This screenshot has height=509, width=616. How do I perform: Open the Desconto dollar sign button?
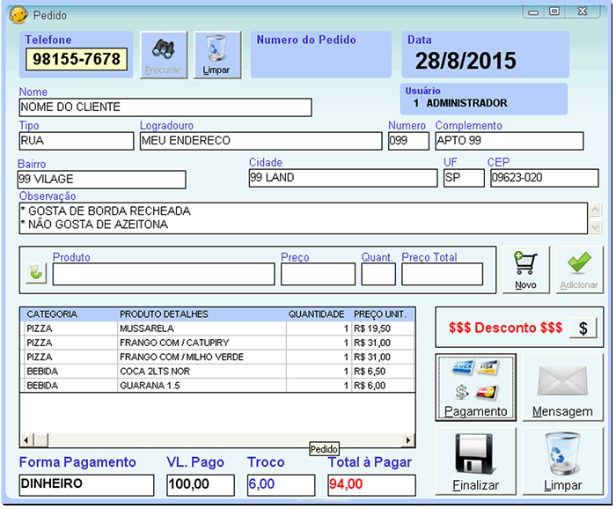click(x=583, y=328)
